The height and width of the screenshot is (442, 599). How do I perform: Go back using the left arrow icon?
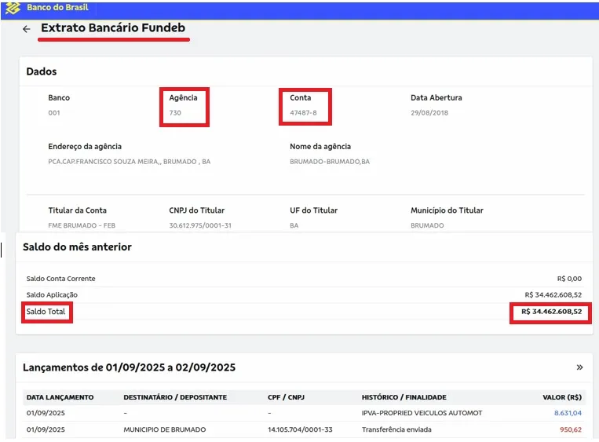[27, 29]
